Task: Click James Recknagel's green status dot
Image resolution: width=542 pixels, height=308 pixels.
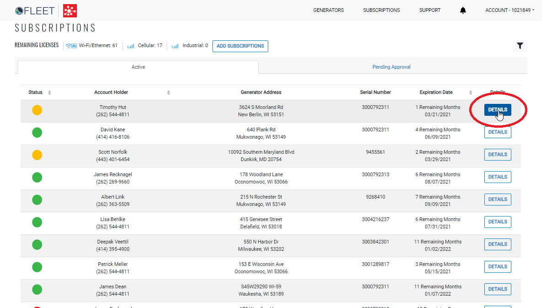Action: [37, 178]
